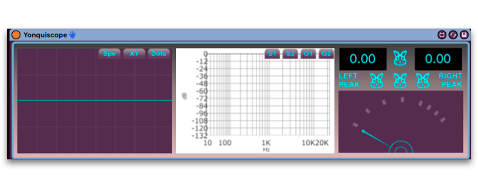Click the Right Peak value display
The width and height of the screenshot is (478, 188).
click(x=438, y=59)
